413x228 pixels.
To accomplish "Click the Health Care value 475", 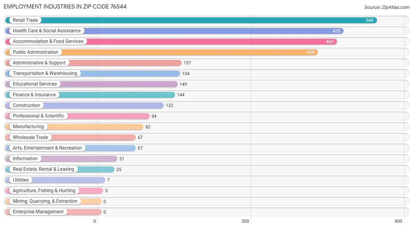I will click(x=336, y=31).
